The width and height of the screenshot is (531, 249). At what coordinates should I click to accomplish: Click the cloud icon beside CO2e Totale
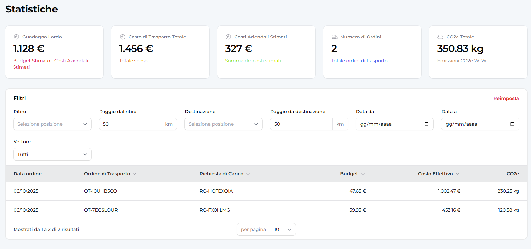pyautogui.click(x=440, y=37)
